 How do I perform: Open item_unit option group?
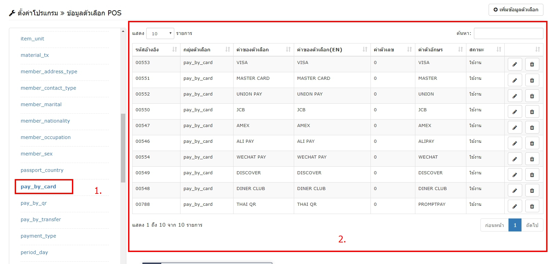click(33, 39)
